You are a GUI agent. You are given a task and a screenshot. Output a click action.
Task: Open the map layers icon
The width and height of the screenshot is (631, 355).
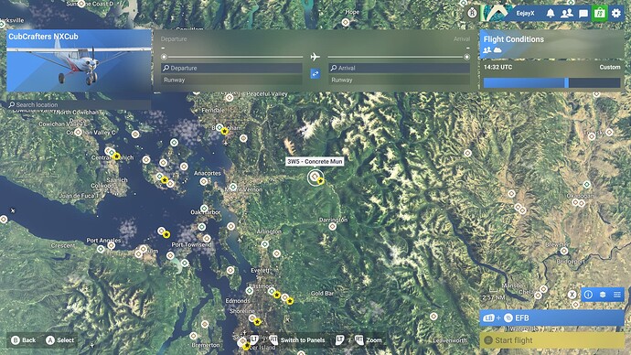click(603, 295)
